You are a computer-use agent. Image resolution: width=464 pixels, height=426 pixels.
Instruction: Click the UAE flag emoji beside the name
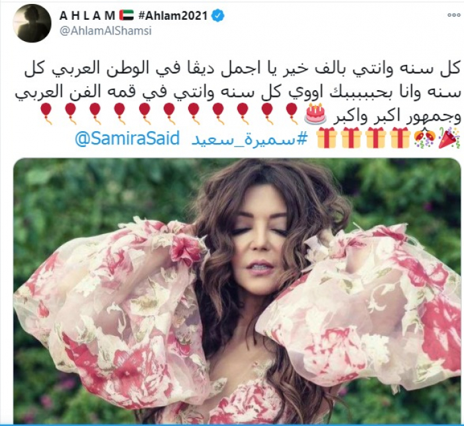127,15
